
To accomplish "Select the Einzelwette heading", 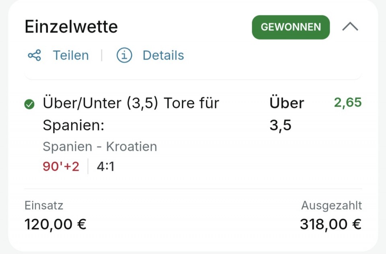I will (x=71, y=26).
